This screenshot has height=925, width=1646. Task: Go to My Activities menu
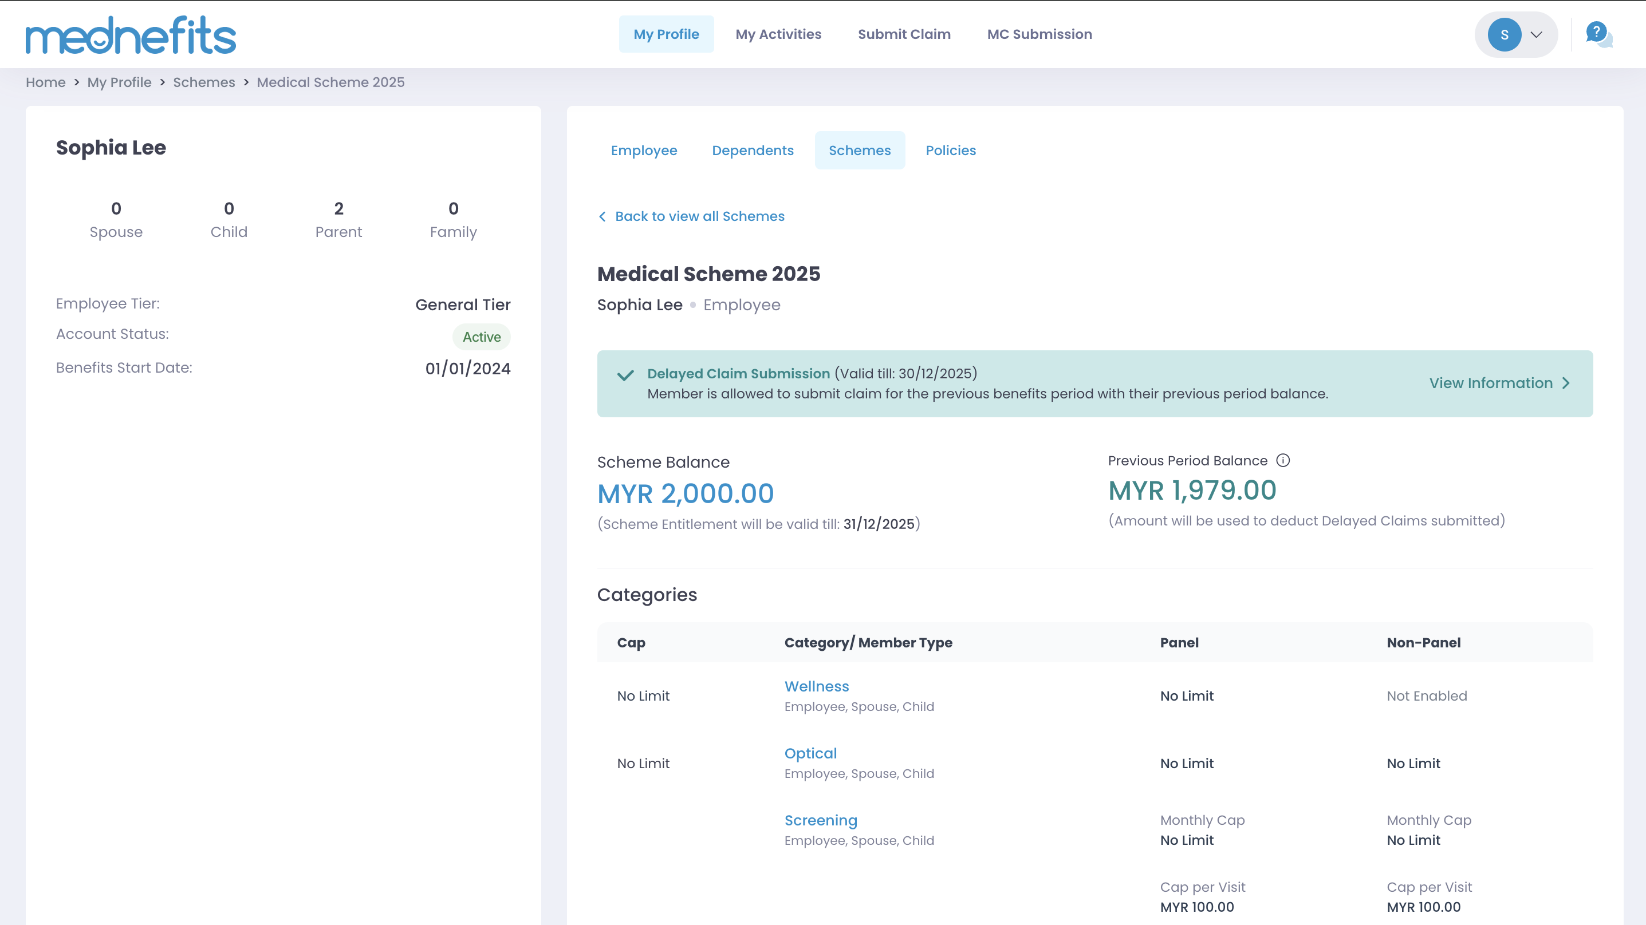coord(778,34)
